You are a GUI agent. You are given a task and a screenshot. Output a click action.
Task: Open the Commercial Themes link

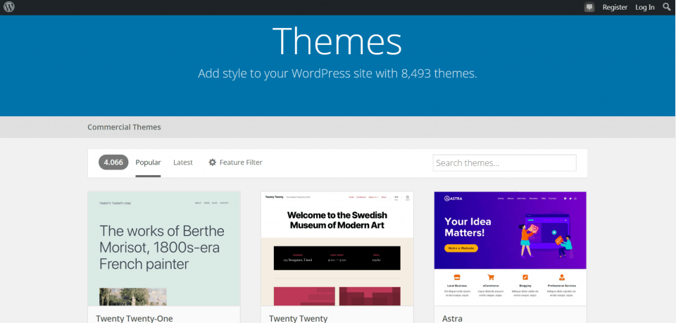pos(124,127)
